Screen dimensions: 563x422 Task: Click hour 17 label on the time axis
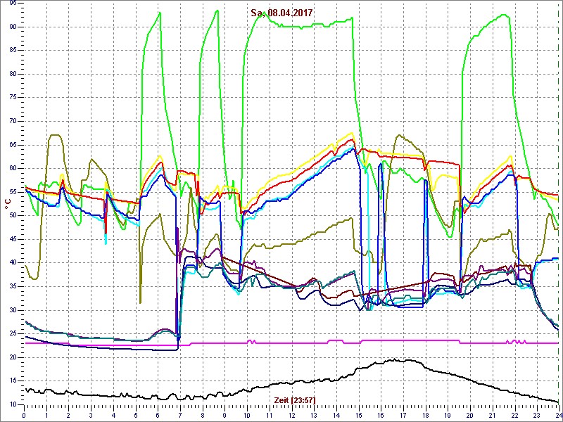tap(403, 414)
